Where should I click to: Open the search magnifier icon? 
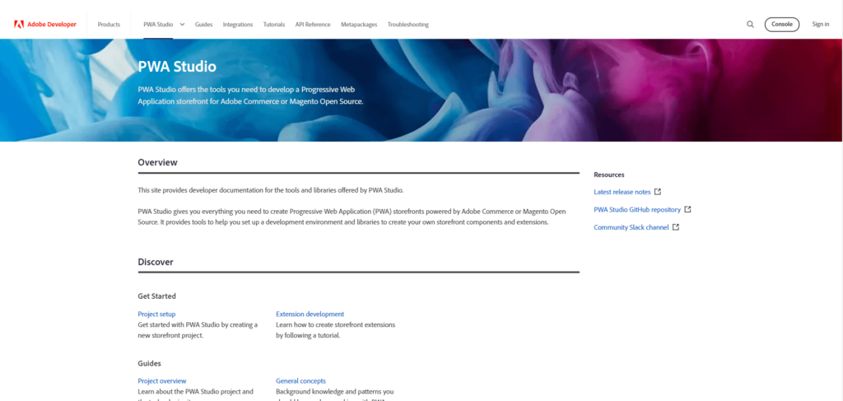coord(750,24)
